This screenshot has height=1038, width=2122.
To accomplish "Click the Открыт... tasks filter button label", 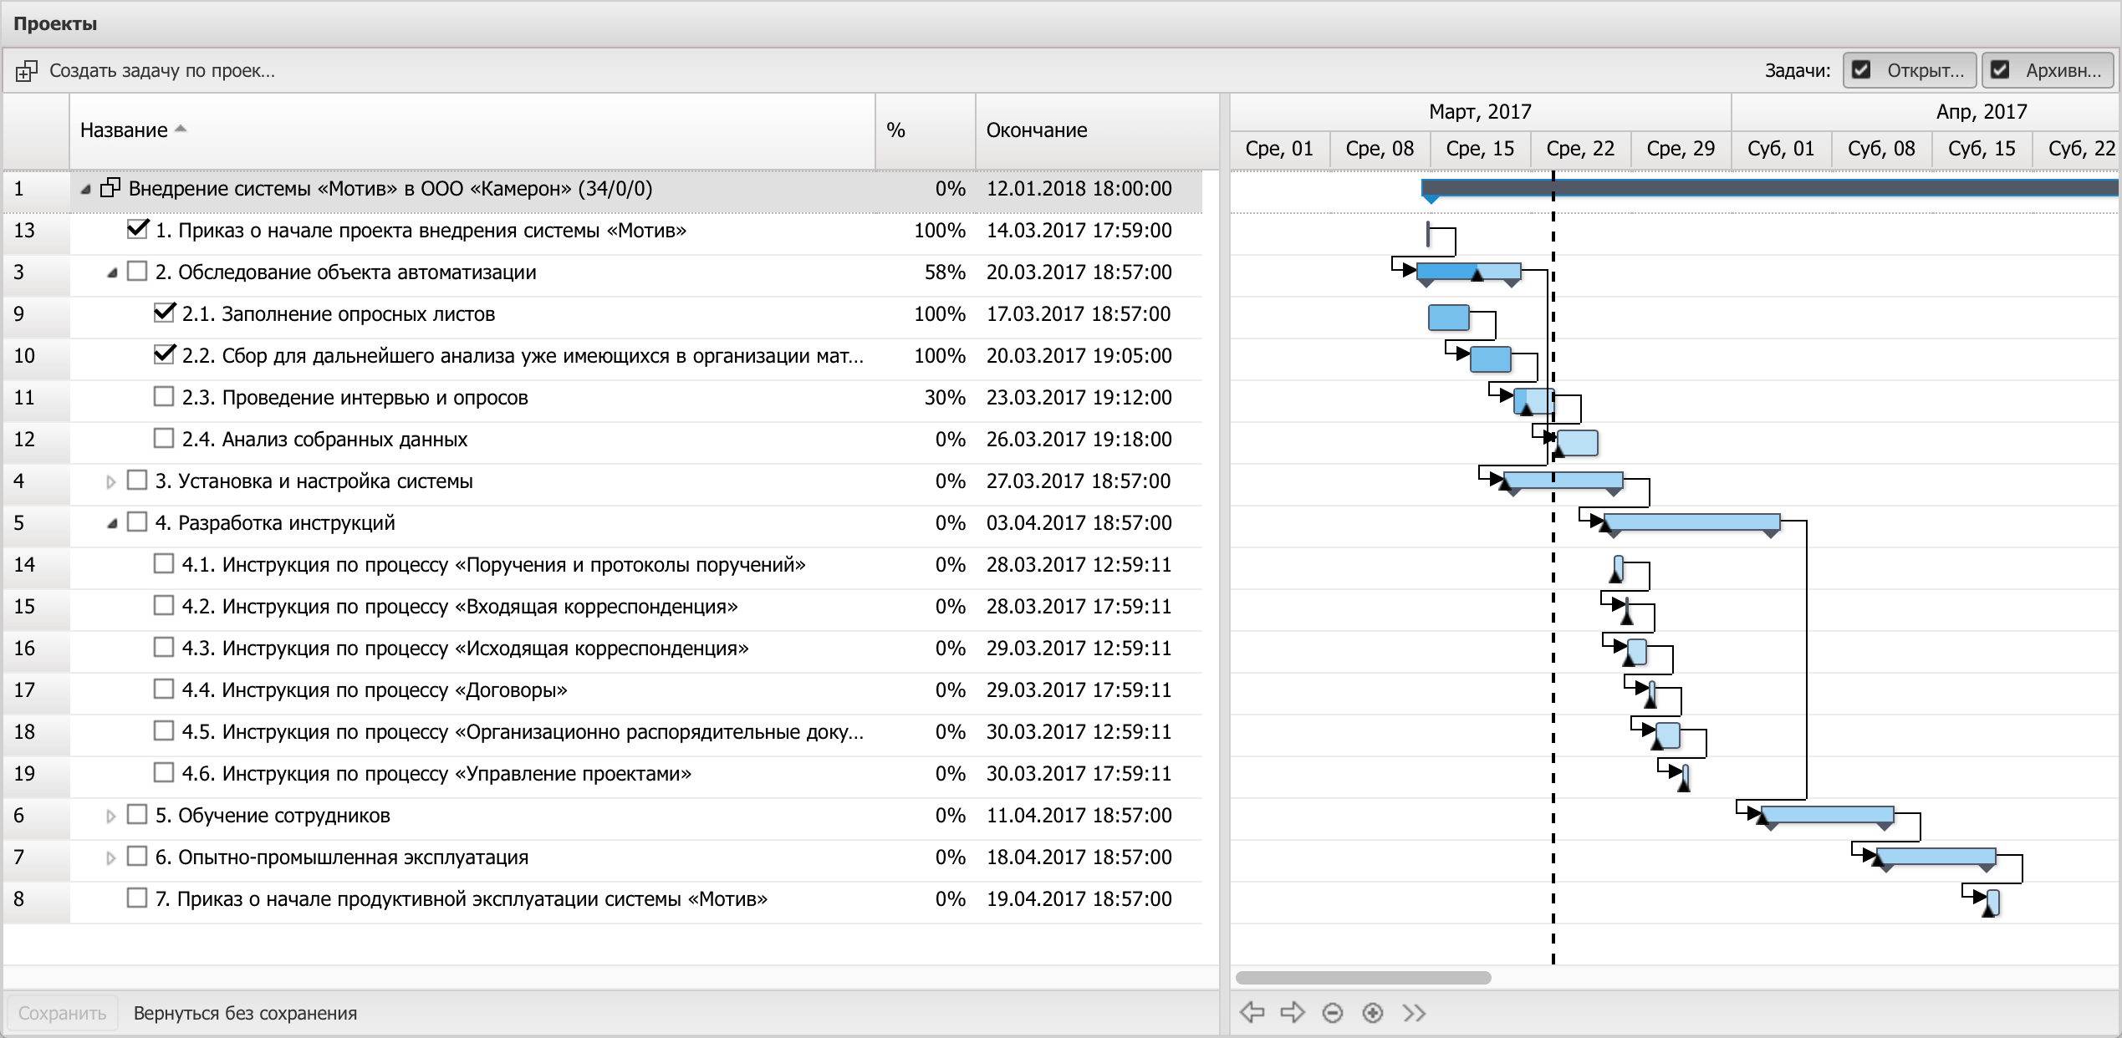I will pos(1926,70).
